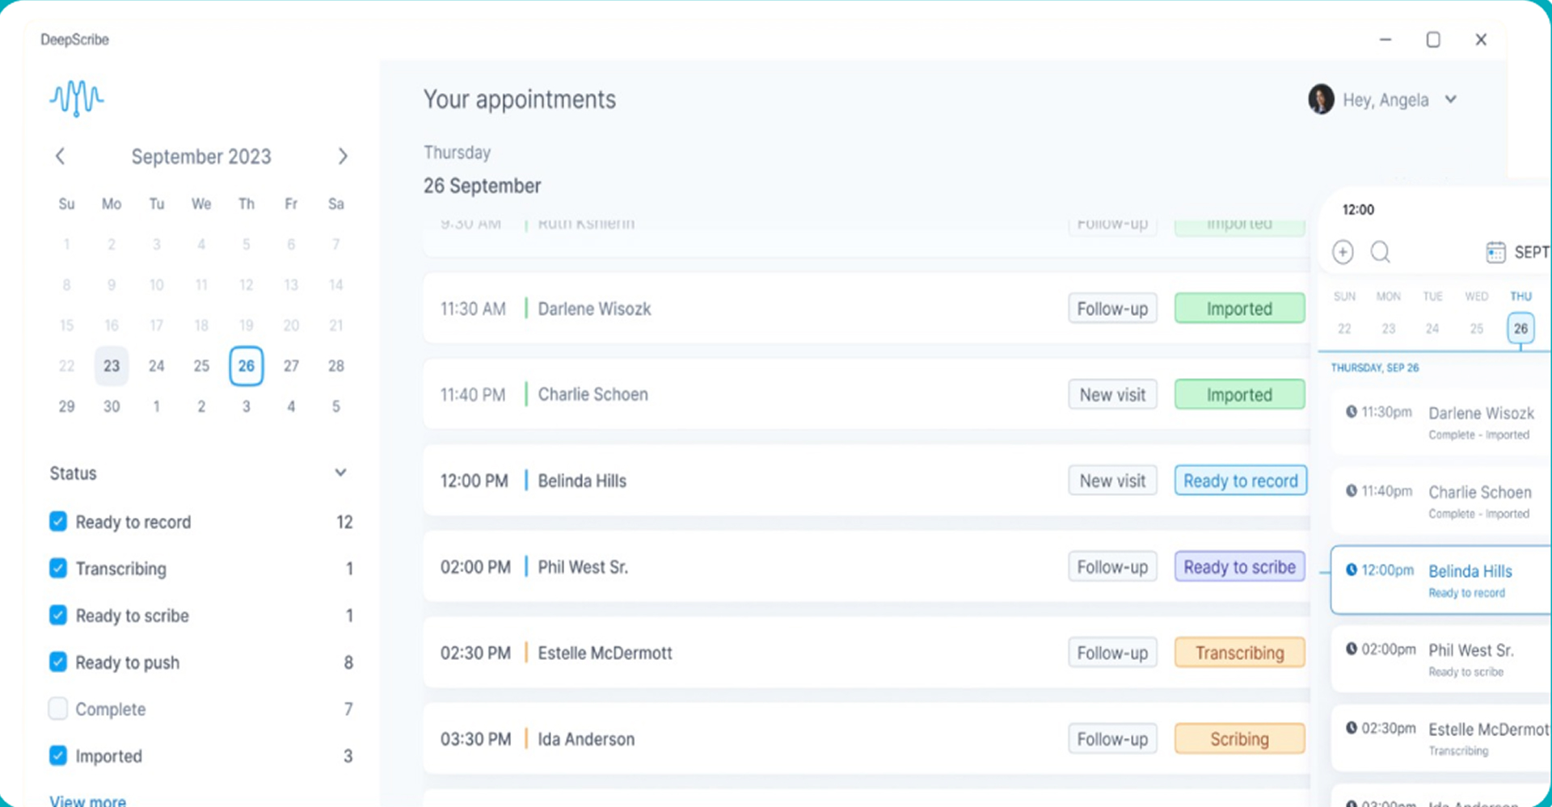Uncheck the Ready to record filter
The image size is (1552, 807).
[58, 522]
